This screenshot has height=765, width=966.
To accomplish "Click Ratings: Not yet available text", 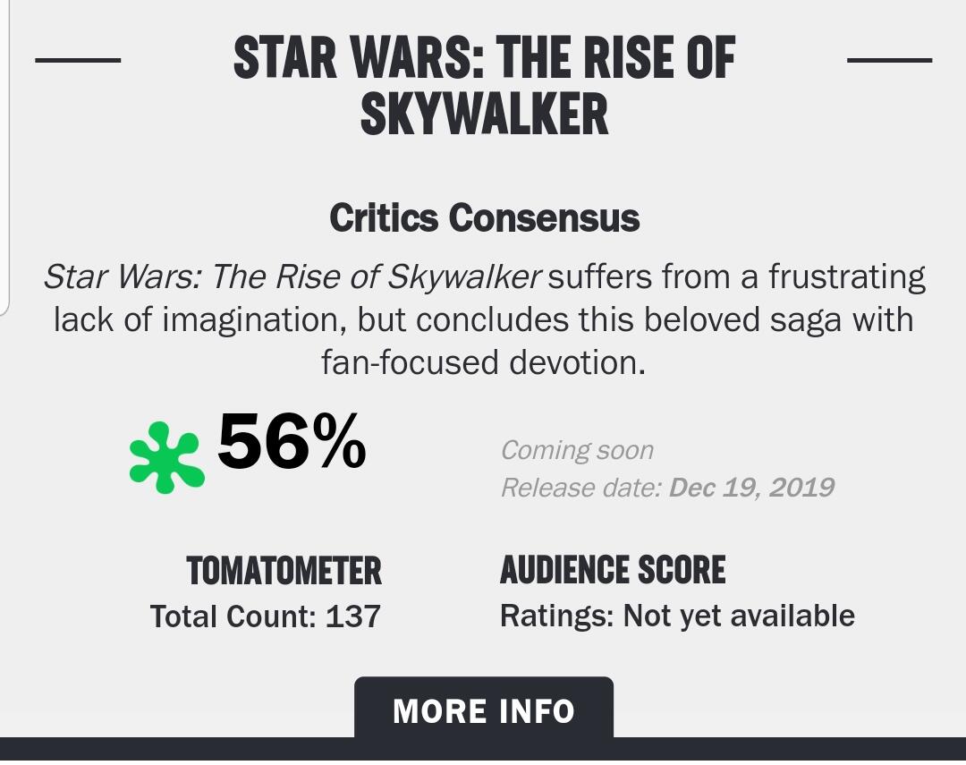I will (678, 616).
